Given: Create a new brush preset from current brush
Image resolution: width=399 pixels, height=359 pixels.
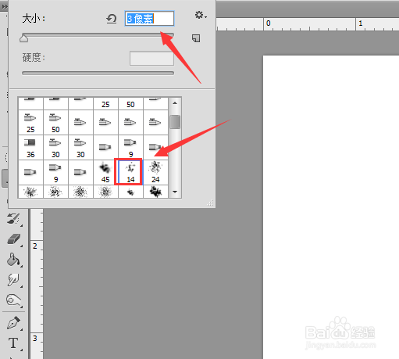Looking at the screenshot, I should (196, 38).
